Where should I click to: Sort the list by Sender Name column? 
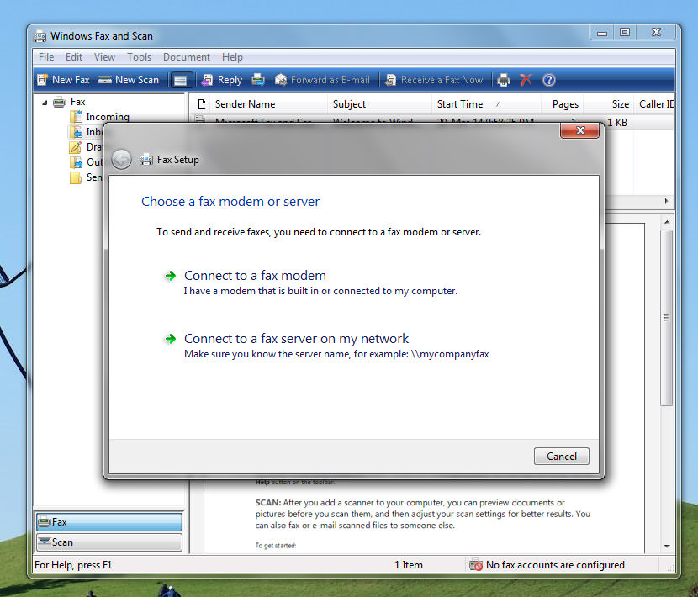[x=268, y=104]
